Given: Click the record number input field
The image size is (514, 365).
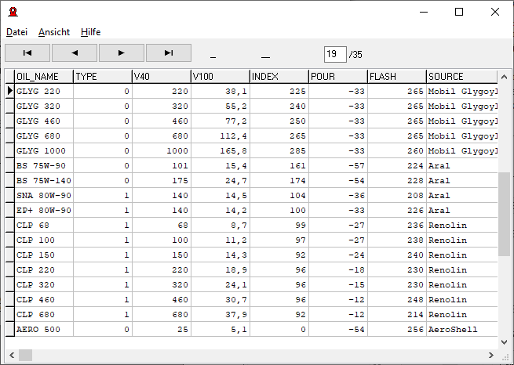Looking at the screenshot, I should (x=334, y=54).
